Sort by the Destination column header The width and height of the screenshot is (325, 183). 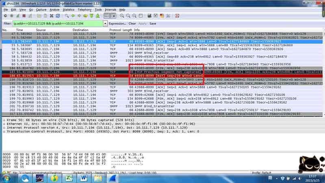[80, 30]
